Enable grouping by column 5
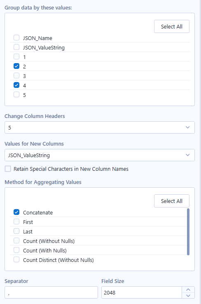Image resolution: width=201 pixels, height=304 pixels. click(16, 94)
